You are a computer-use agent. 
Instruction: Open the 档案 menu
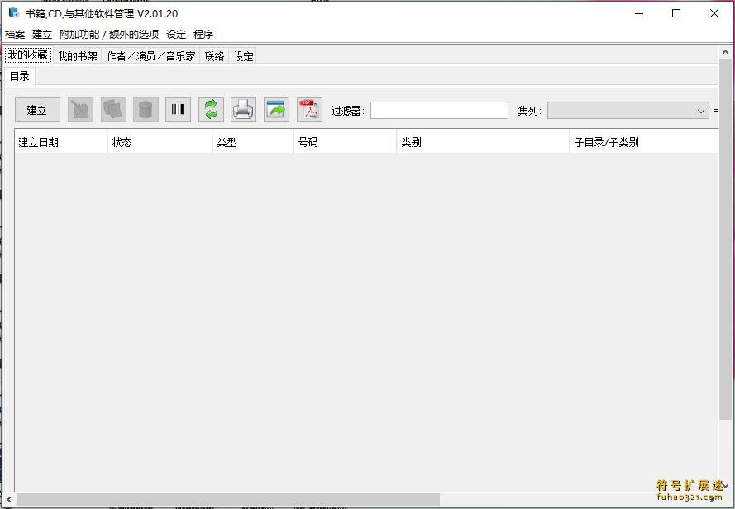click(x=15, y=35)
